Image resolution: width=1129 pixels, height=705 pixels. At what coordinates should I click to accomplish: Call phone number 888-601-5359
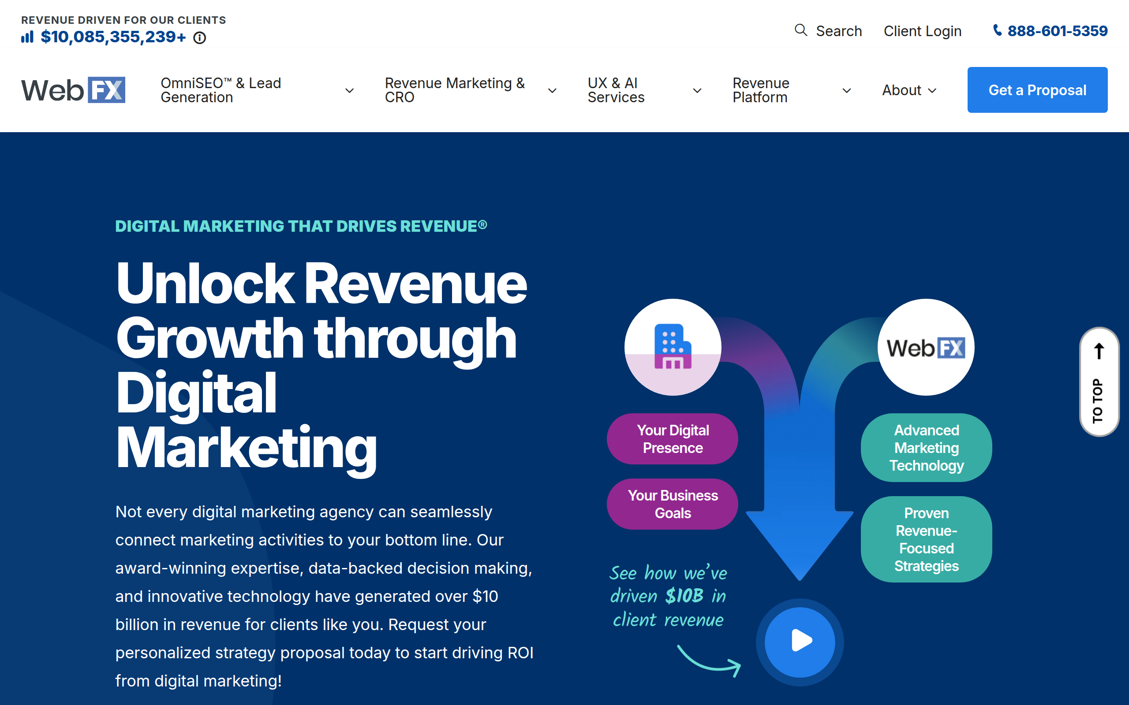(1057, 31)
